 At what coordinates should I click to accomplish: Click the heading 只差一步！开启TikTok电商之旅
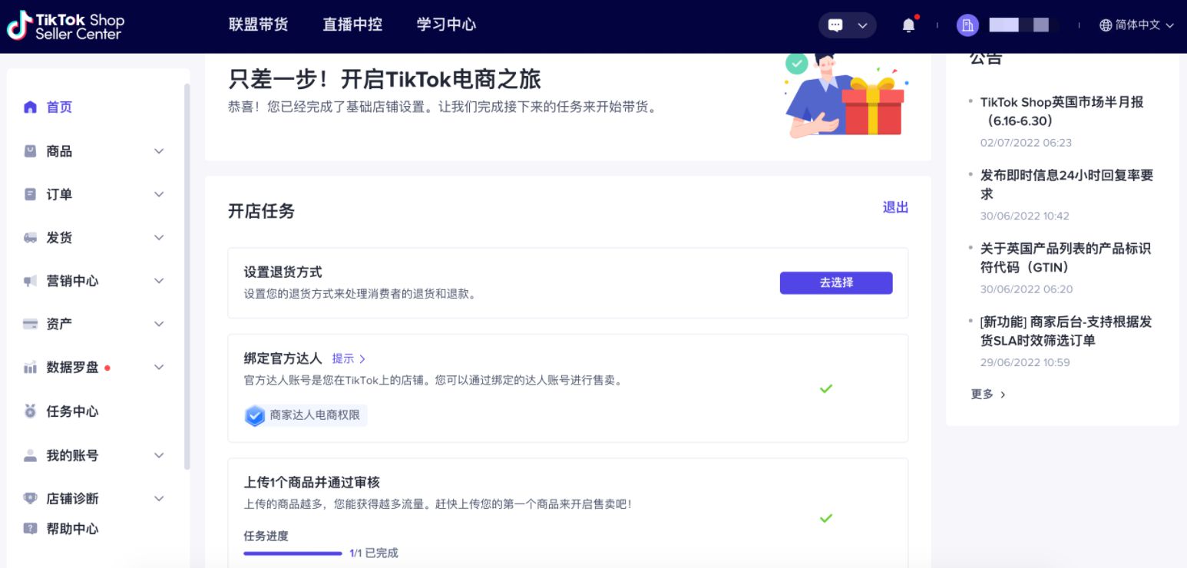(385, 78)
